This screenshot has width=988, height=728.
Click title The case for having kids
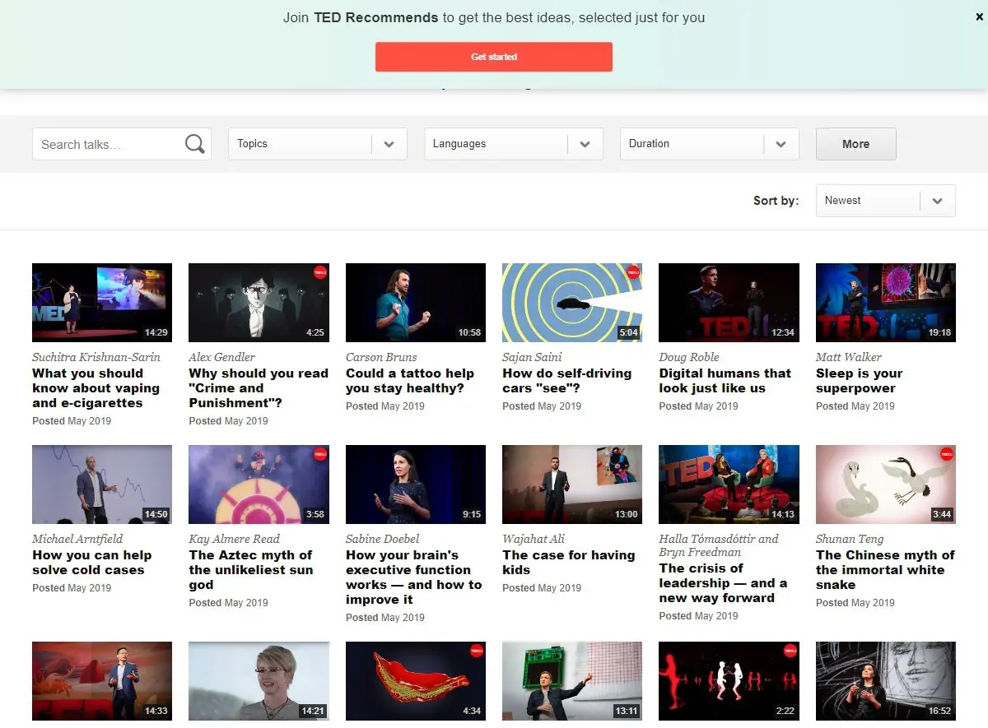point(569,563)
